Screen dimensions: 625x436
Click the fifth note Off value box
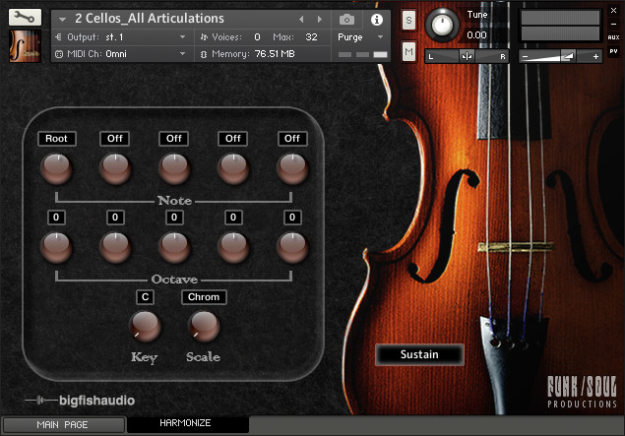point(292,139)
